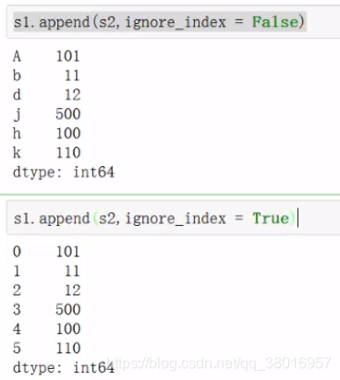Click value 101 in row A
The image size is (340, 380).
(x=68, y=56)
